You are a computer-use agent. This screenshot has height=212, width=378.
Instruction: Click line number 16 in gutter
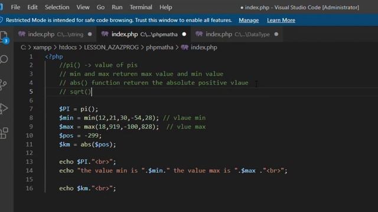click(29, 188)
